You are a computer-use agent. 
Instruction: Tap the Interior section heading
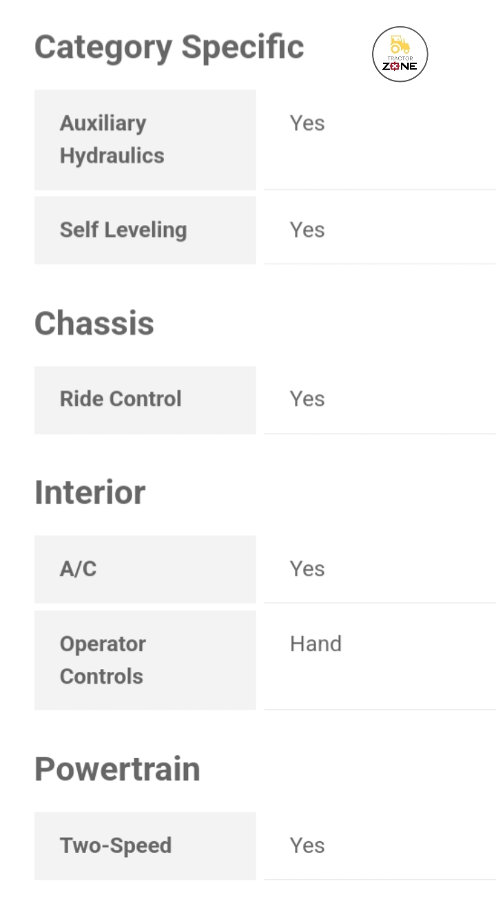point(90,493)
